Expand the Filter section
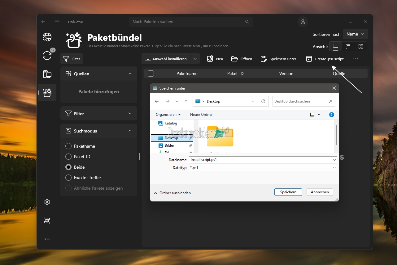The image size is (397, 265). 130,114
